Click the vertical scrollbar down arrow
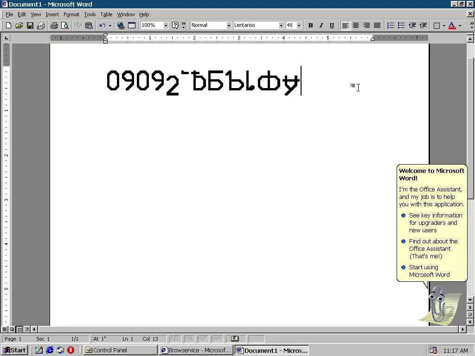This screenshot has height=356, width=475. 470,300
